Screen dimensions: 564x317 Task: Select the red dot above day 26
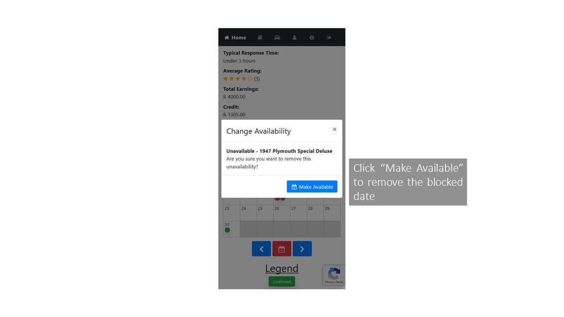point(278,199)
